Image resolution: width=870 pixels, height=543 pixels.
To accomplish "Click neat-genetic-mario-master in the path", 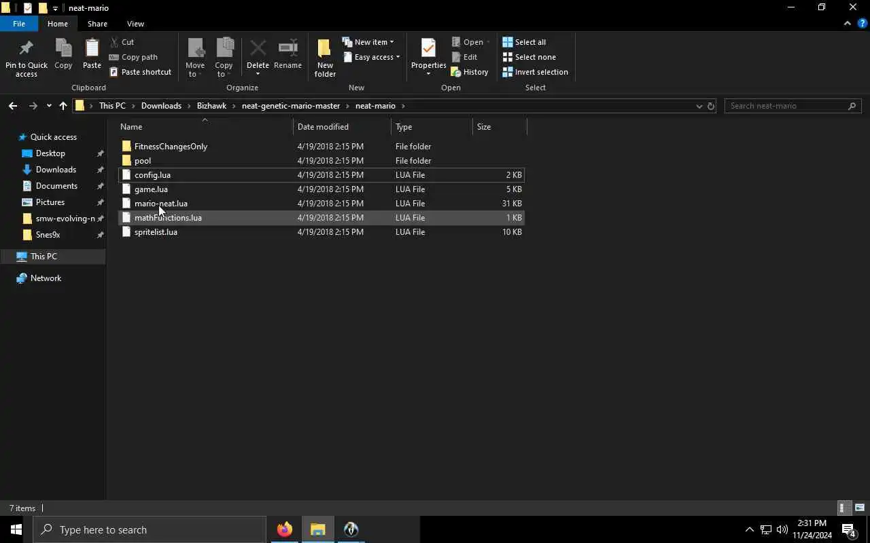I will point(290,106).
